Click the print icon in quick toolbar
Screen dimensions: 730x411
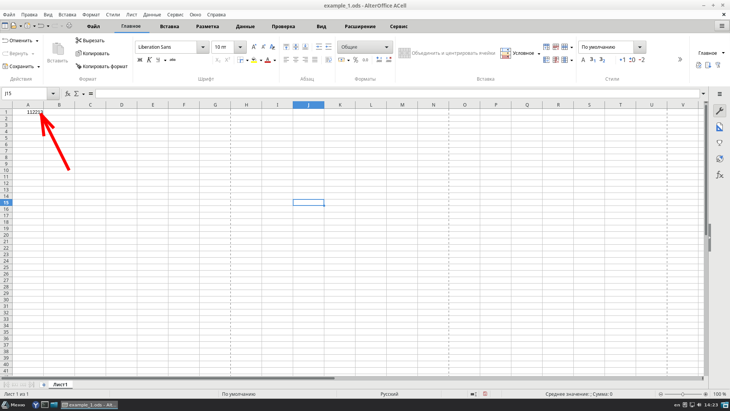(x=69, y=26)
